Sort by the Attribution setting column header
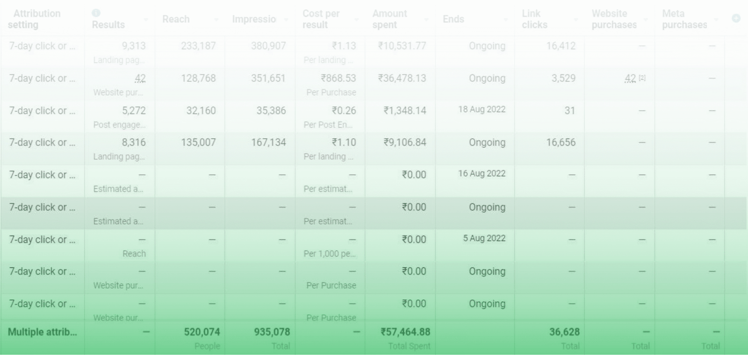This screenshot has height=355, width=748. coord(34,19)
